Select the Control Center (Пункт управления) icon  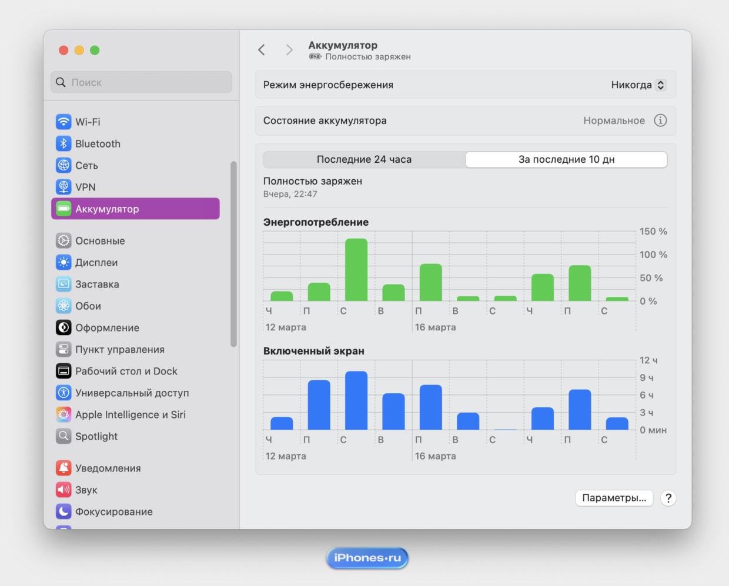(63, 350)
